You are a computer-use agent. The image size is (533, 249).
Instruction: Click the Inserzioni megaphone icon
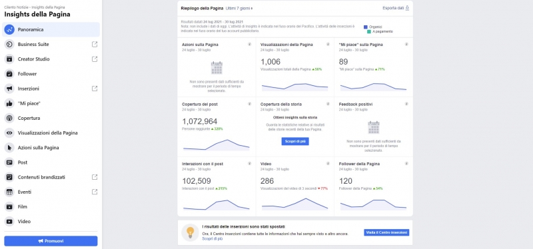9,89
